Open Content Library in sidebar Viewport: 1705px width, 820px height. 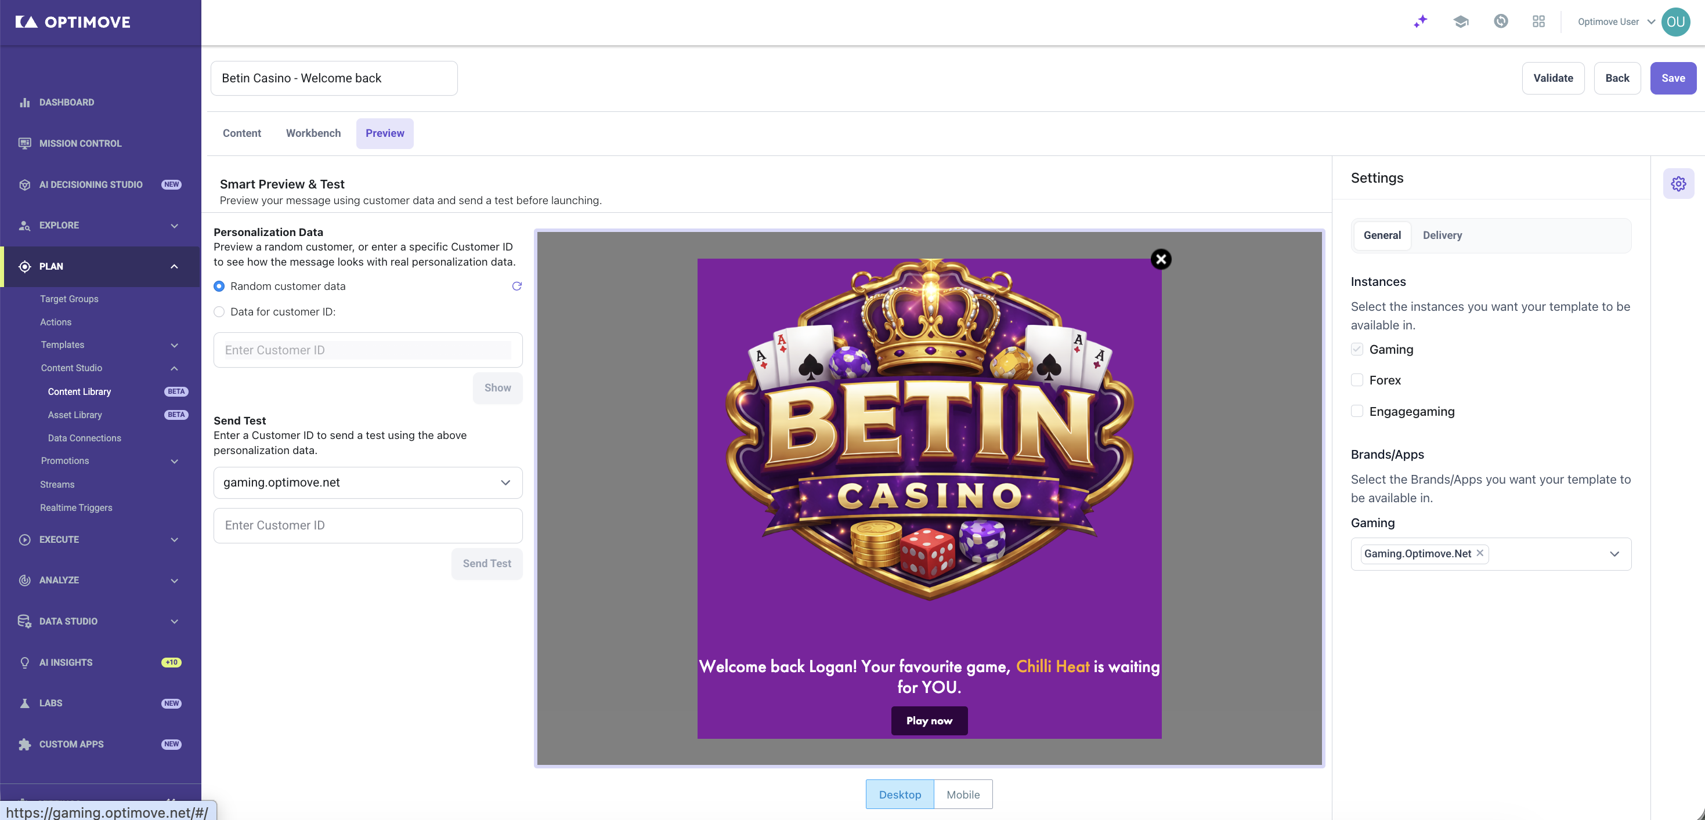click(80, 391)
